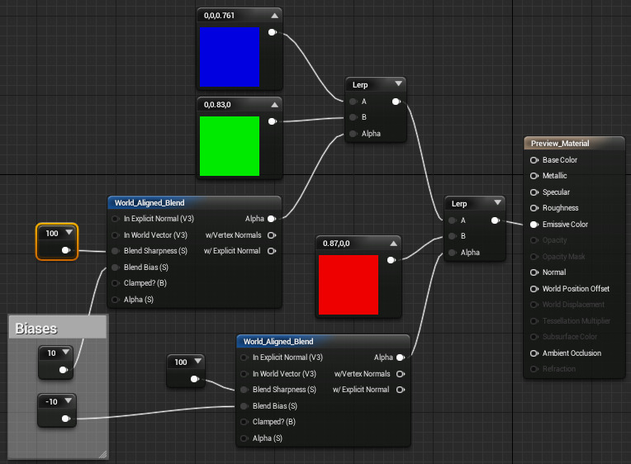Click output pin of red 0.87,0,0 node
The height and width of the screenshot is (464, 631).
click(391, 260)
